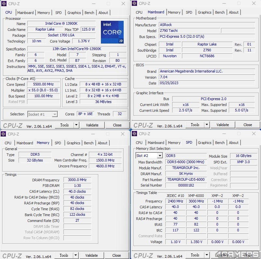Select SPD tab in Memory Timings window
Viewport: 261px width, 259px height.
coord(58,143)
